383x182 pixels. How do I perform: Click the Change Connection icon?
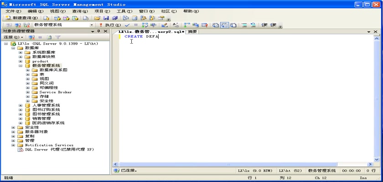[26, 25]
